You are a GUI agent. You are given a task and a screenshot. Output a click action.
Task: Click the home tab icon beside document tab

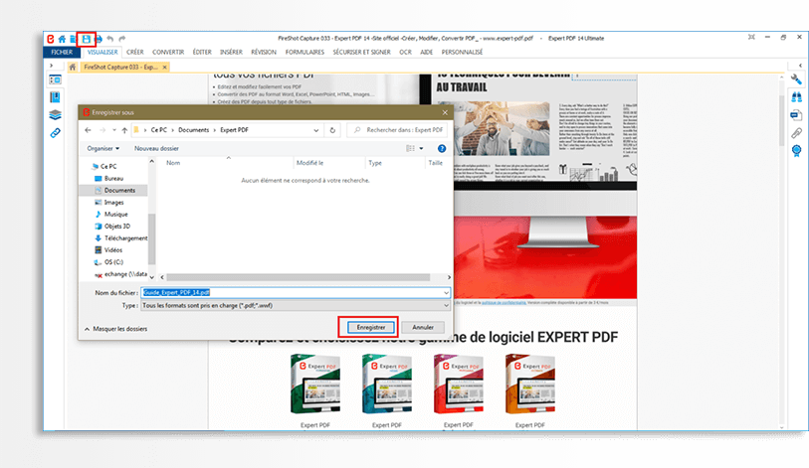[x=73, y=67]
